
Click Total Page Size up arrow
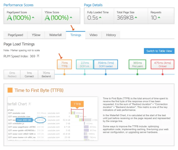click(x=136, y=18)
